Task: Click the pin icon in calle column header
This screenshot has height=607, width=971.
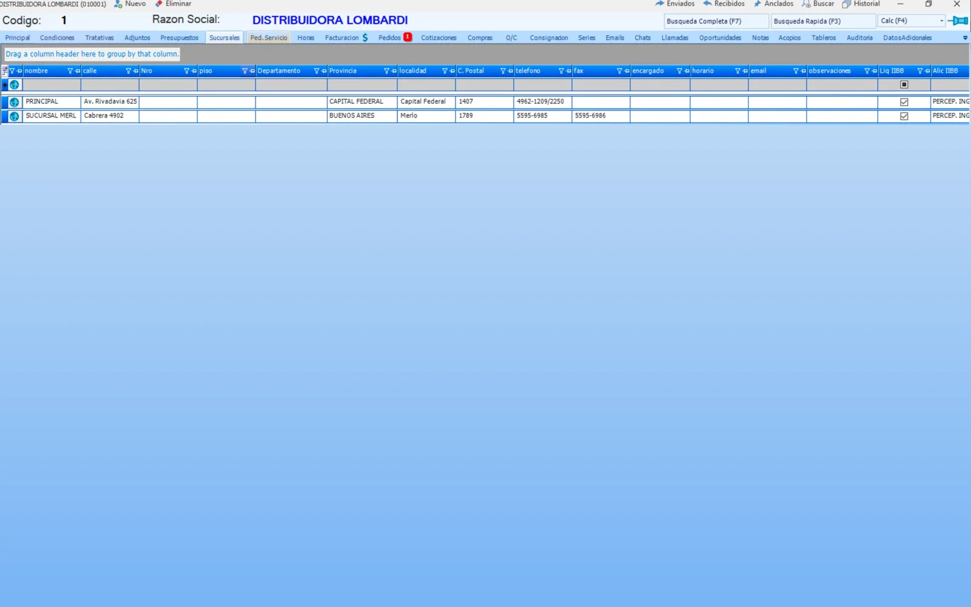Action: 135,71
